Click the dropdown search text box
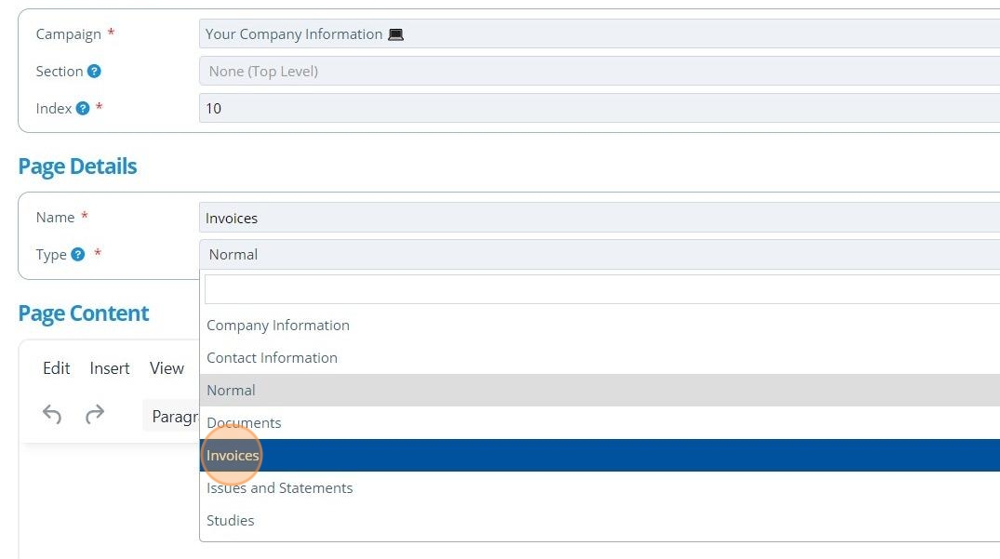1000x559 pixels. (x=602, y=289)
